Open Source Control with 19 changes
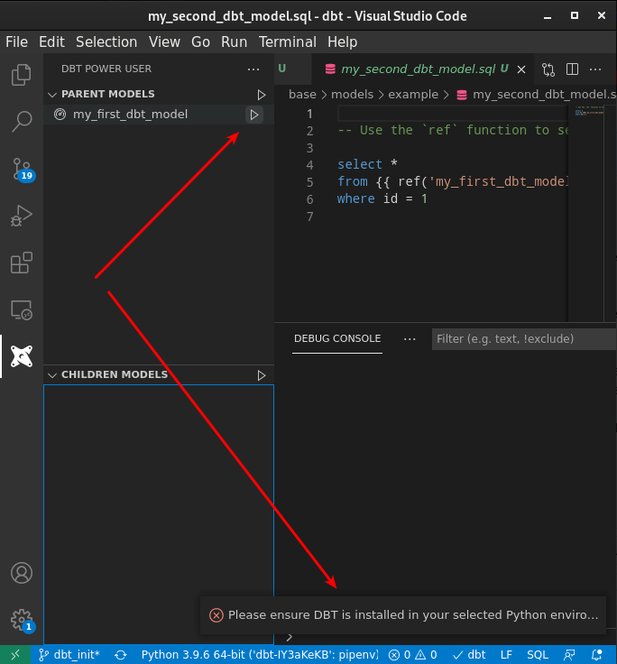 [22, 170]
